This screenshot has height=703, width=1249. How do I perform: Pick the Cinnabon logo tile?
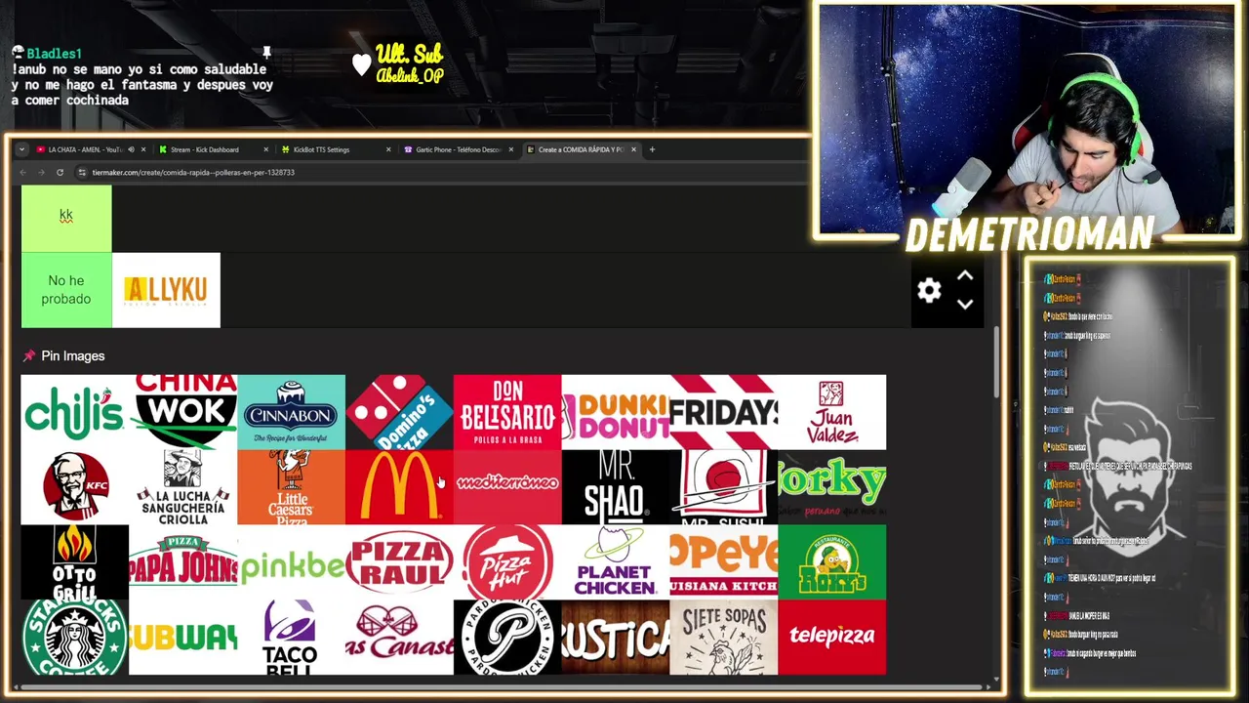click(x=291, y=412)
